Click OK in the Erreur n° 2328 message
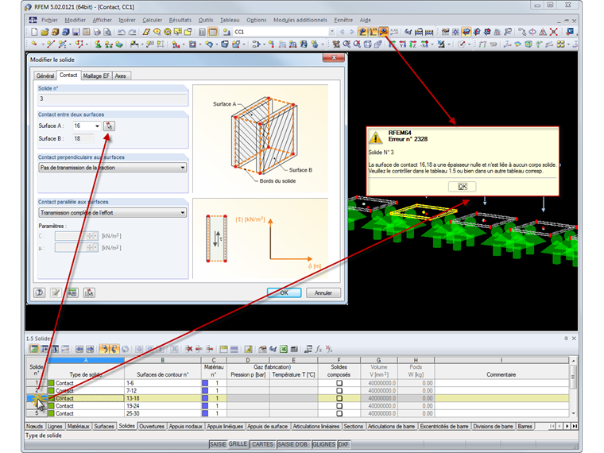This screenshot has width=604, height=453. click(463, 187)
